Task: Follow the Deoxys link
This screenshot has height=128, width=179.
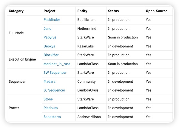Action: pyautogui.click(x=49, y=46)
